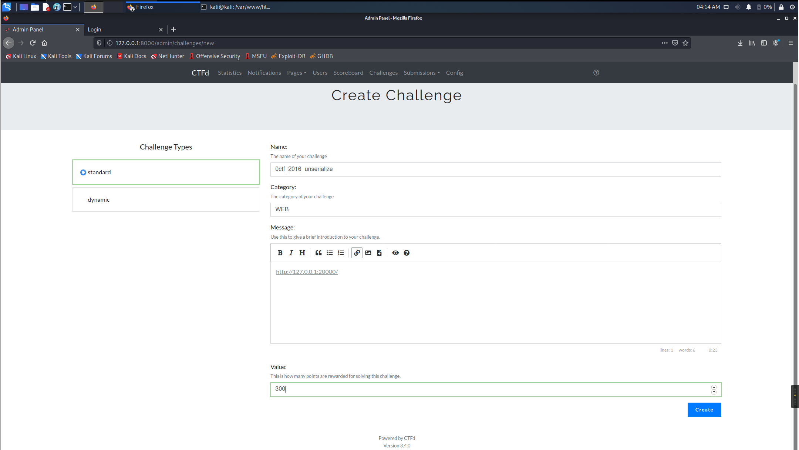Bookmark this page with star icon

click(x=685, y=43)
